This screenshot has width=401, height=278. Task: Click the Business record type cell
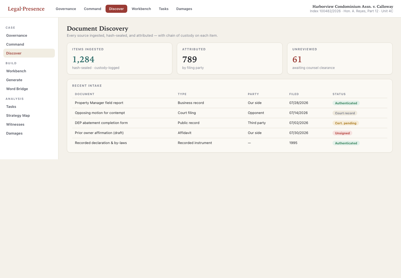pyautogui.click(x=191, y=103)
